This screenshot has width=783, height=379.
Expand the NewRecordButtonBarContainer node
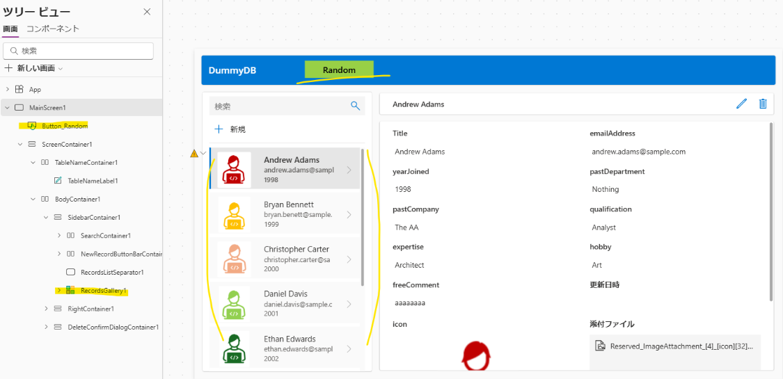coord(59,254)
